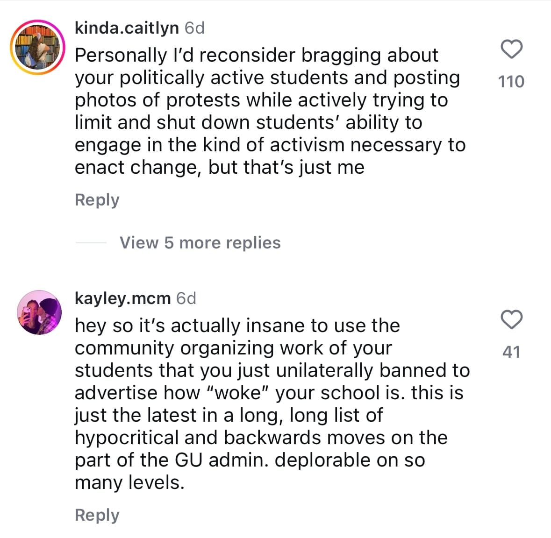Open kinda.caitlyn's profile picture story
This screenshot has height=538, width=551.
(x=37, y=47)
